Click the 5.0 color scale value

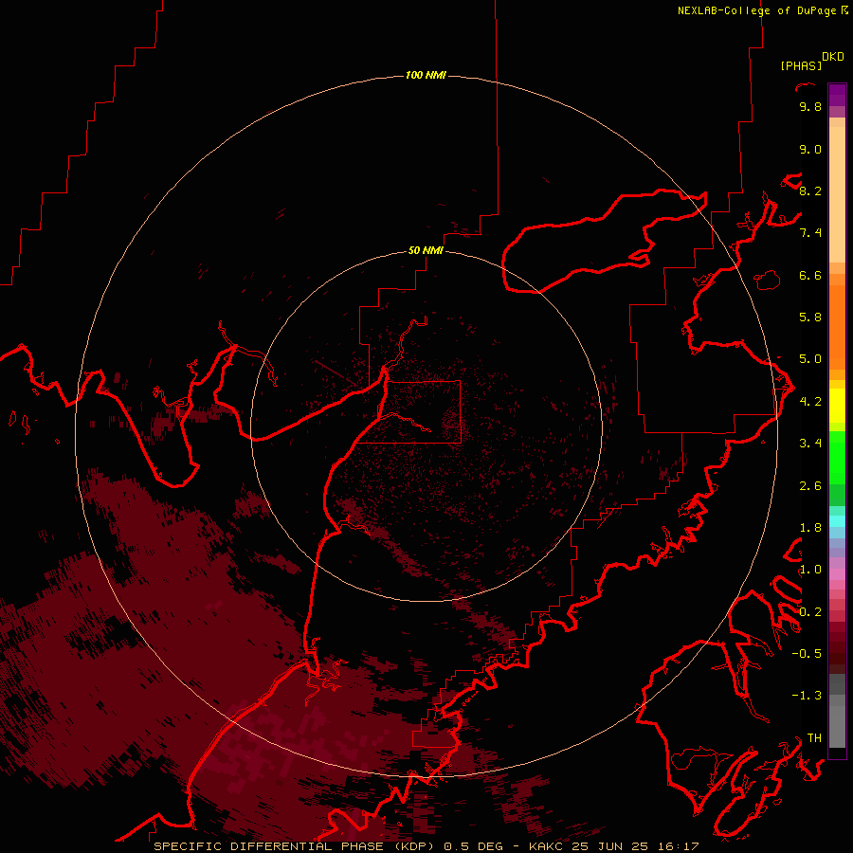[x=810, y=359]
